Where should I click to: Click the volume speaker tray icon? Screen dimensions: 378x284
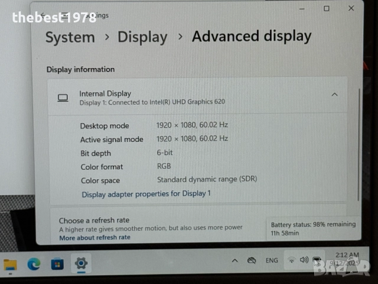point(304,260)
